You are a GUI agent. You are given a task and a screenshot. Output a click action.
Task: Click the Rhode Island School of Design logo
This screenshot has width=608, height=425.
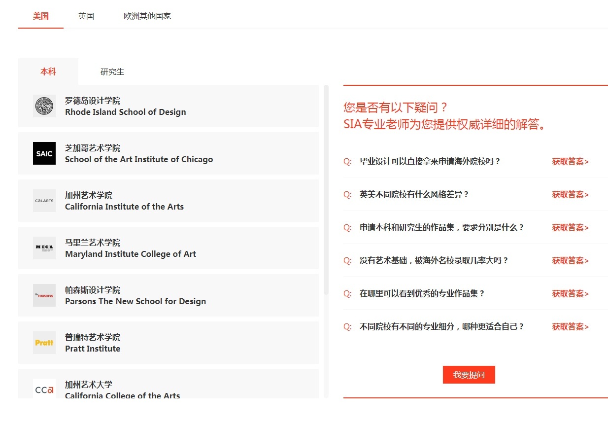tap(44, 106)
